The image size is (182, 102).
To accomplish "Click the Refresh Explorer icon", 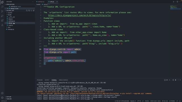I will tap(31, 10).
